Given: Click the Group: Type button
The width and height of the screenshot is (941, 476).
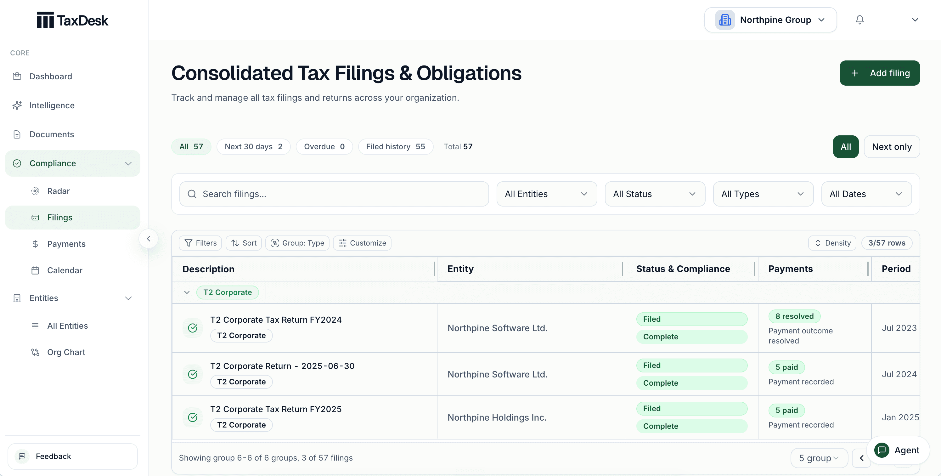Looking at the screenshot, I should click(x=297, y=243).
